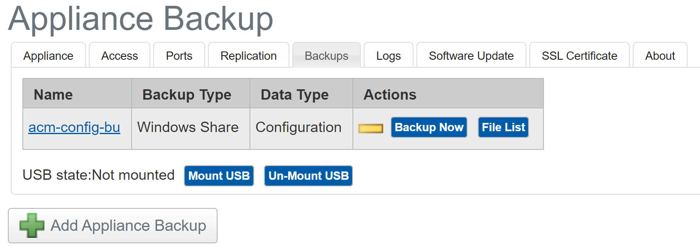Screen dimensions: 700x252
Task: Sort by the Name column header
Action: (x=52, y=94)
